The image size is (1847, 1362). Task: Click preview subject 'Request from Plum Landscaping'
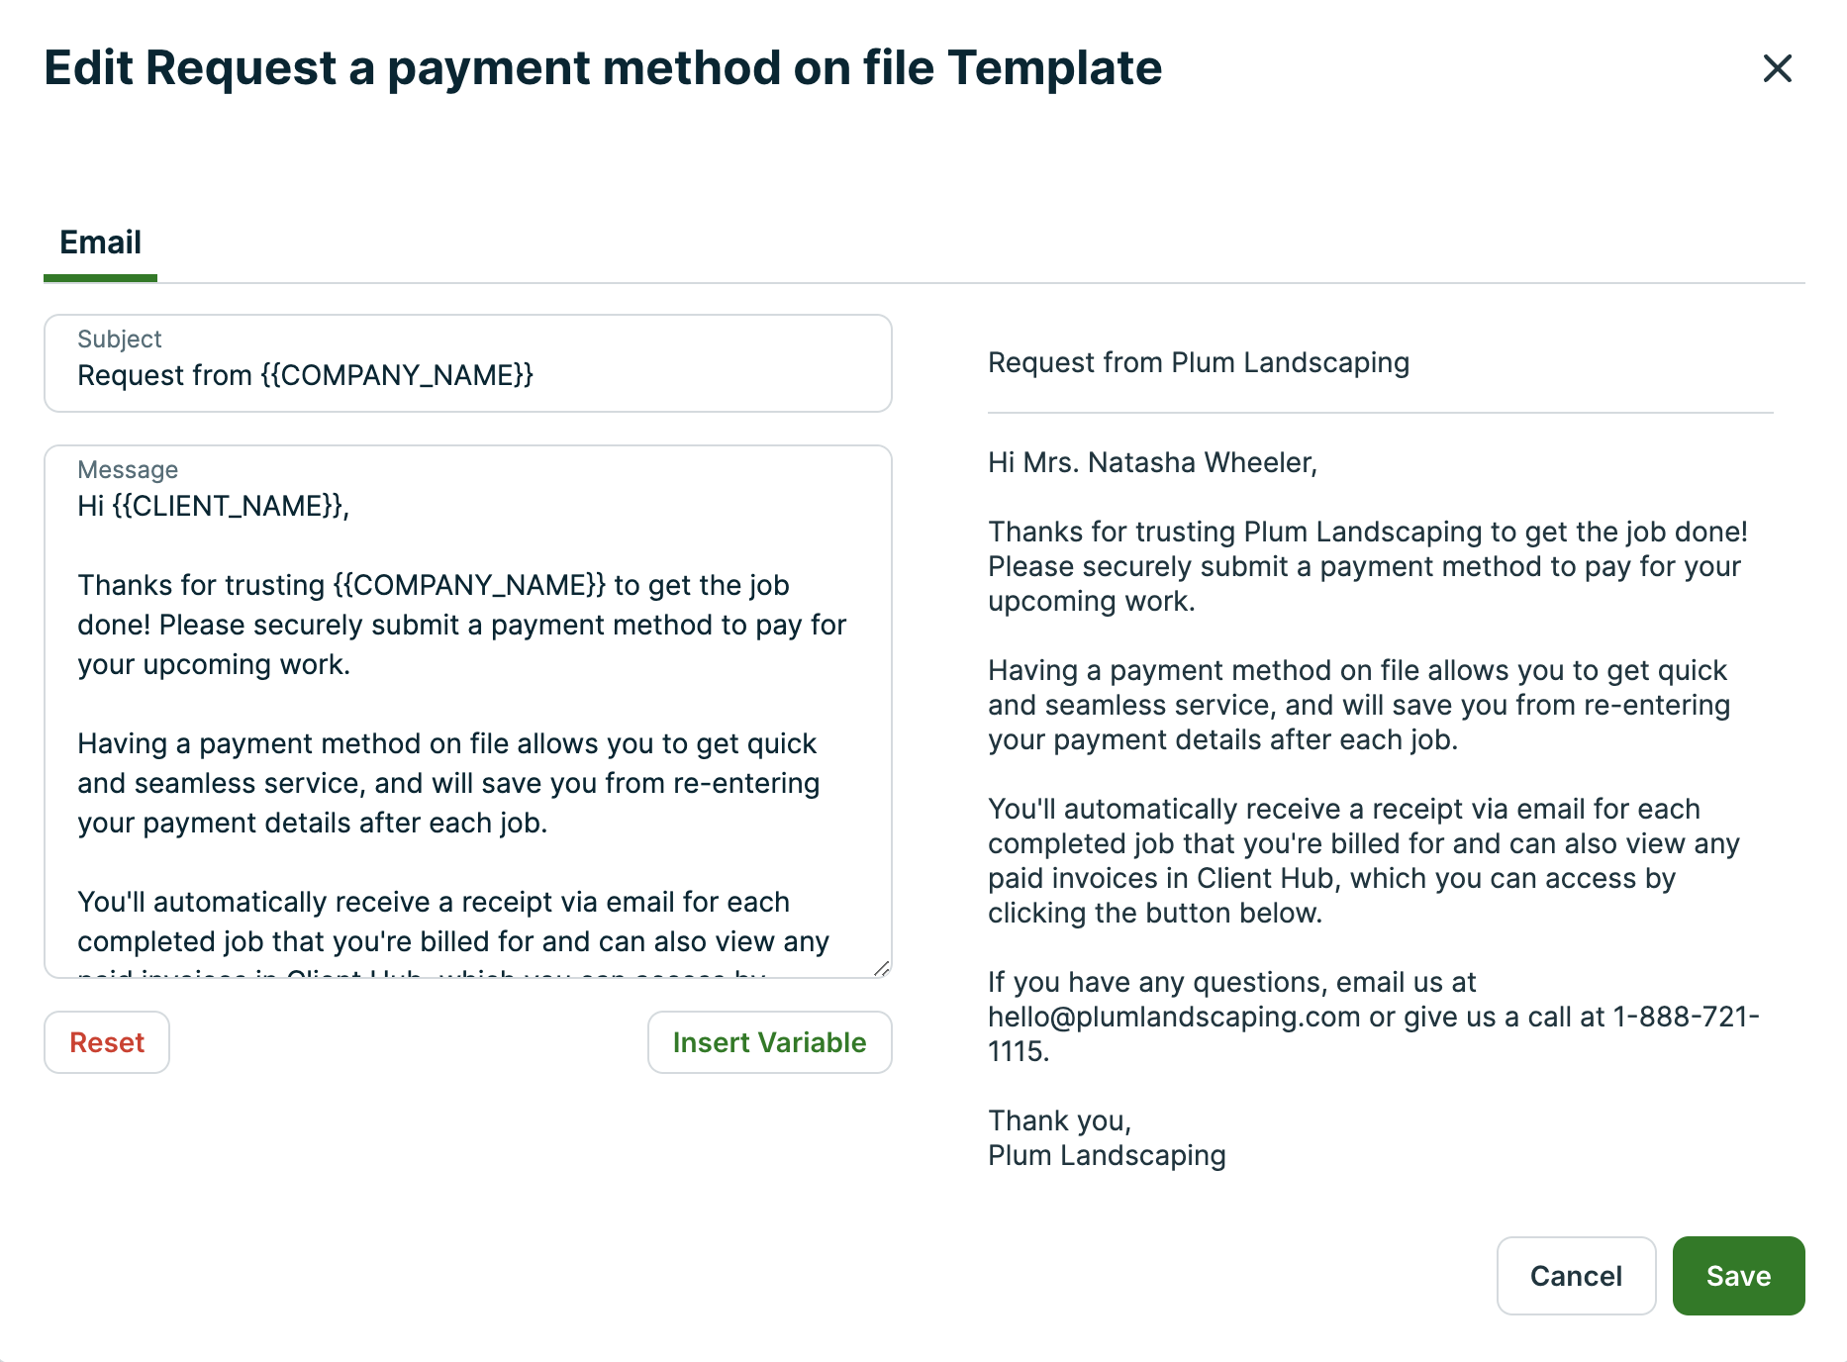1198,363
